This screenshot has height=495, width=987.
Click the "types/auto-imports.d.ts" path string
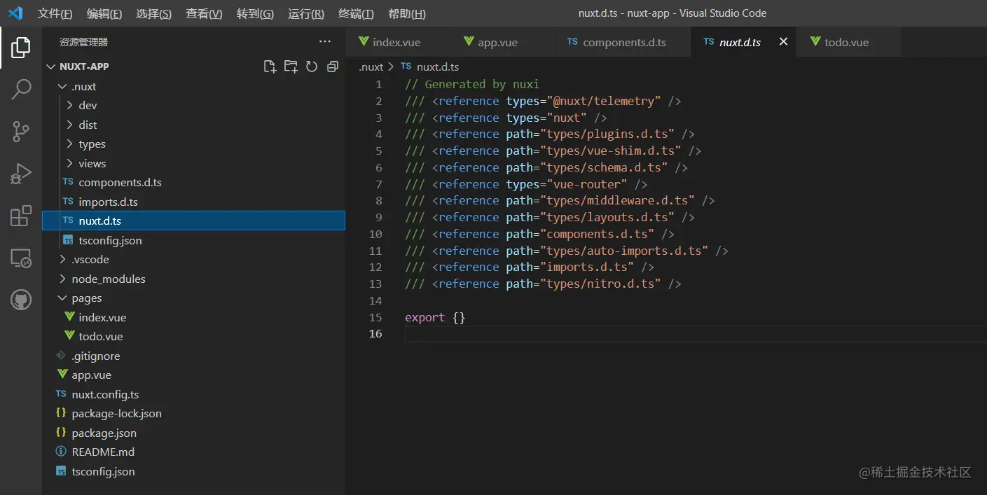coord(623,251)
